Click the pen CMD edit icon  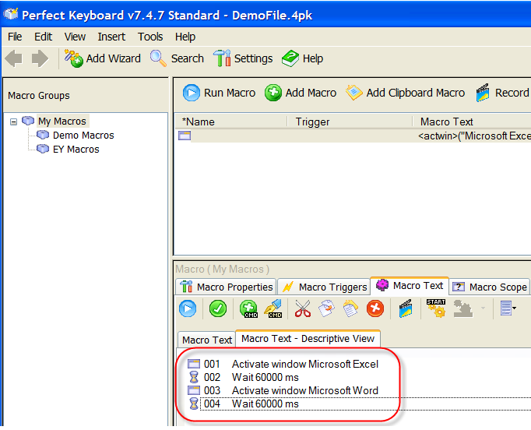click(x=273, y=309)
